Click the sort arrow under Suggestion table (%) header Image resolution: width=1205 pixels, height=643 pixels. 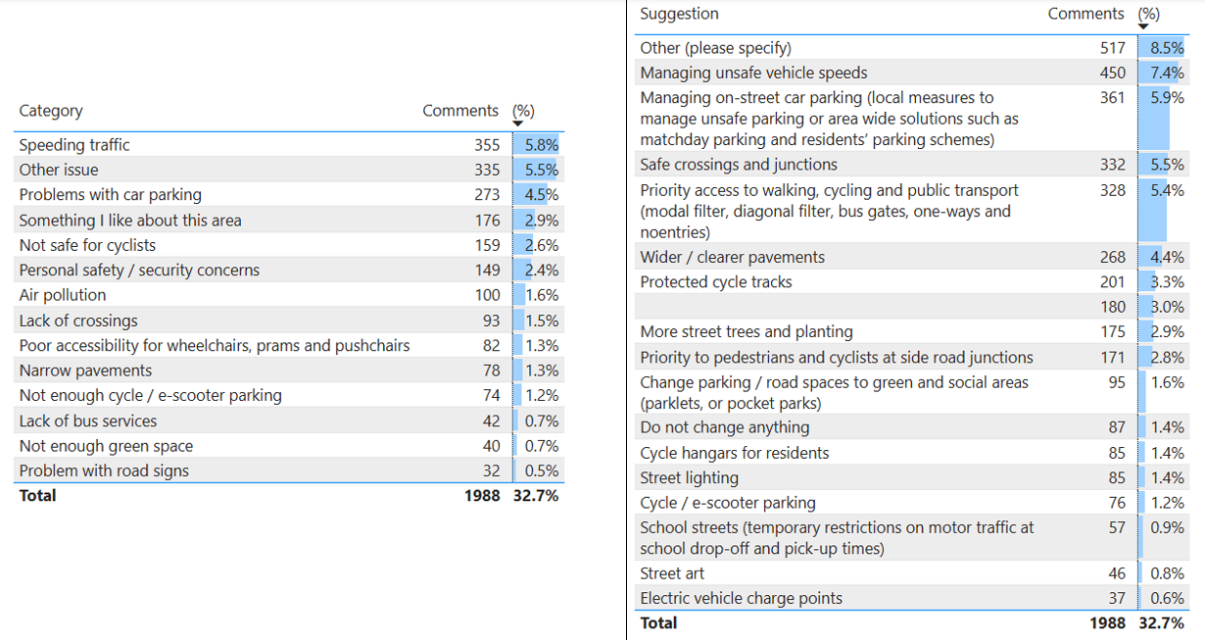coord(1143,27)
